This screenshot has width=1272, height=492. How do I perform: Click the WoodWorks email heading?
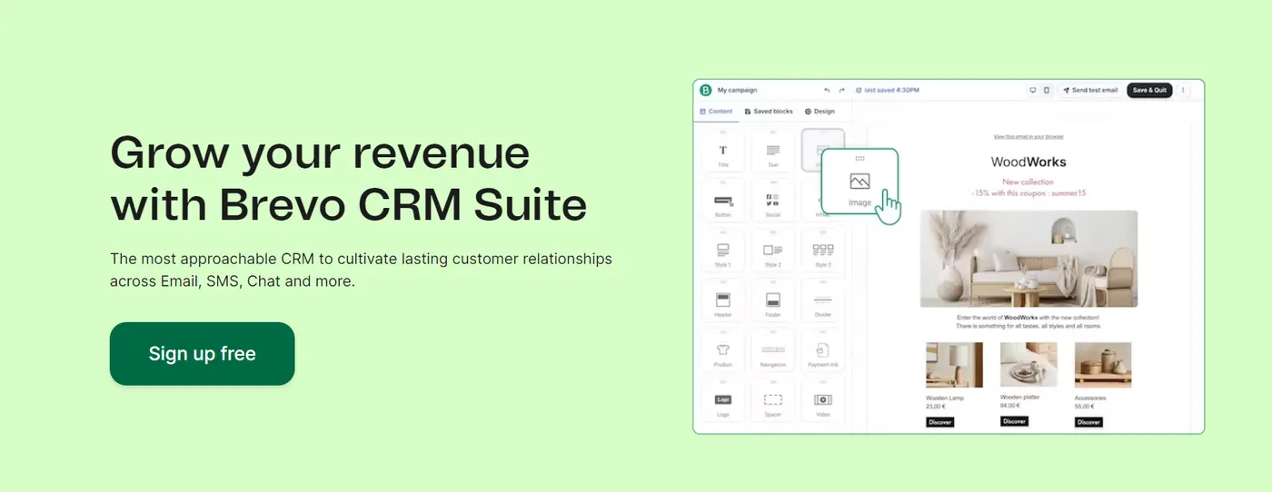point(1029,162)
